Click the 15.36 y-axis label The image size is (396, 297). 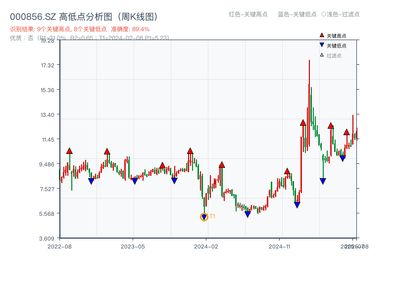(x=48, y=90)
